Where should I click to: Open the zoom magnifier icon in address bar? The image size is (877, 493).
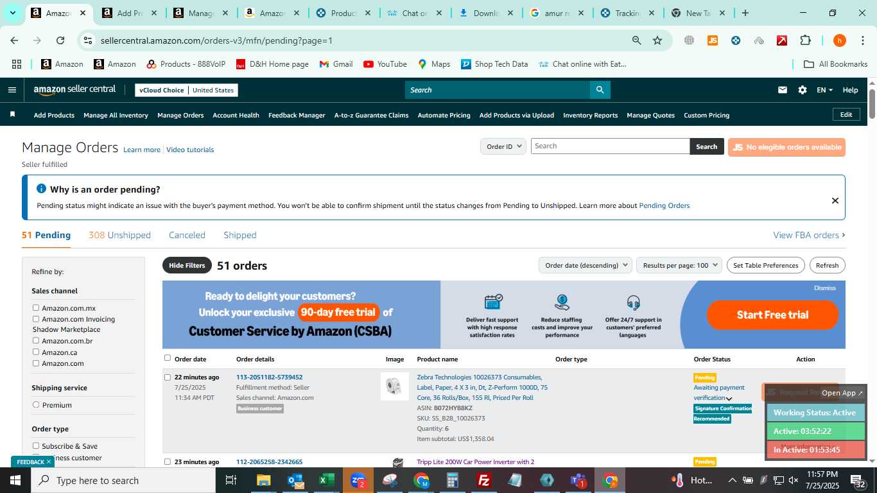pos(636,40)
